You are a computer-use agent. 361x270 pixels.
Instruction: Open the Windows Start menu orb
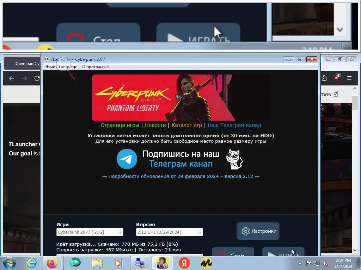9,263
